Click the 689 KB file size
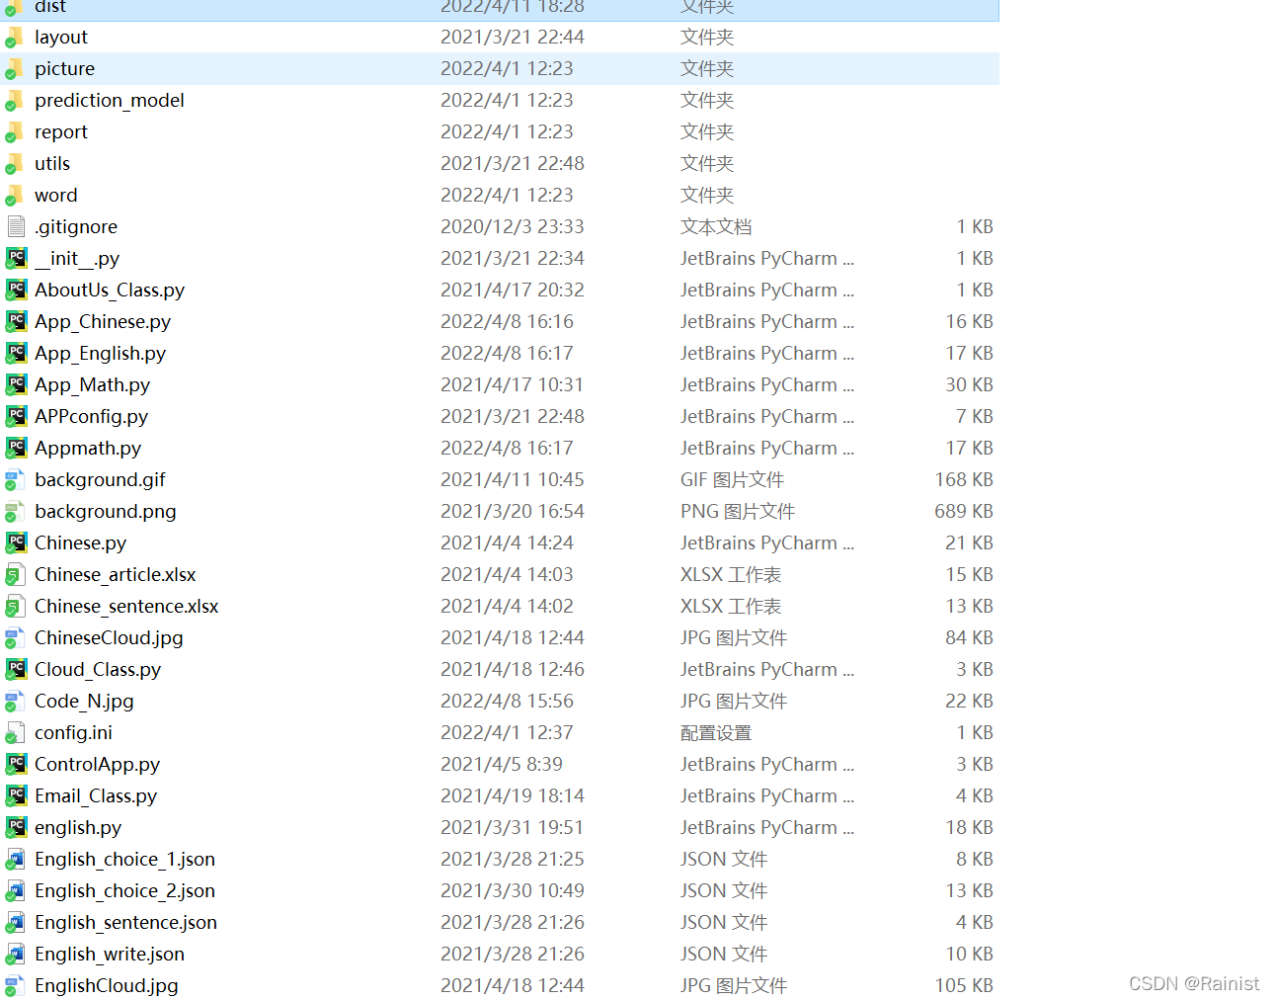 tap(964, 512)
